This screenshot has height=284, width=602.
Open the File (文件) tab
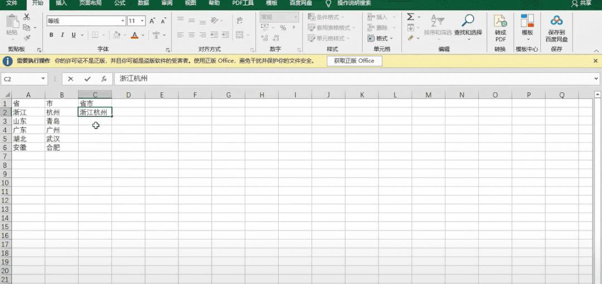[12, 3]
